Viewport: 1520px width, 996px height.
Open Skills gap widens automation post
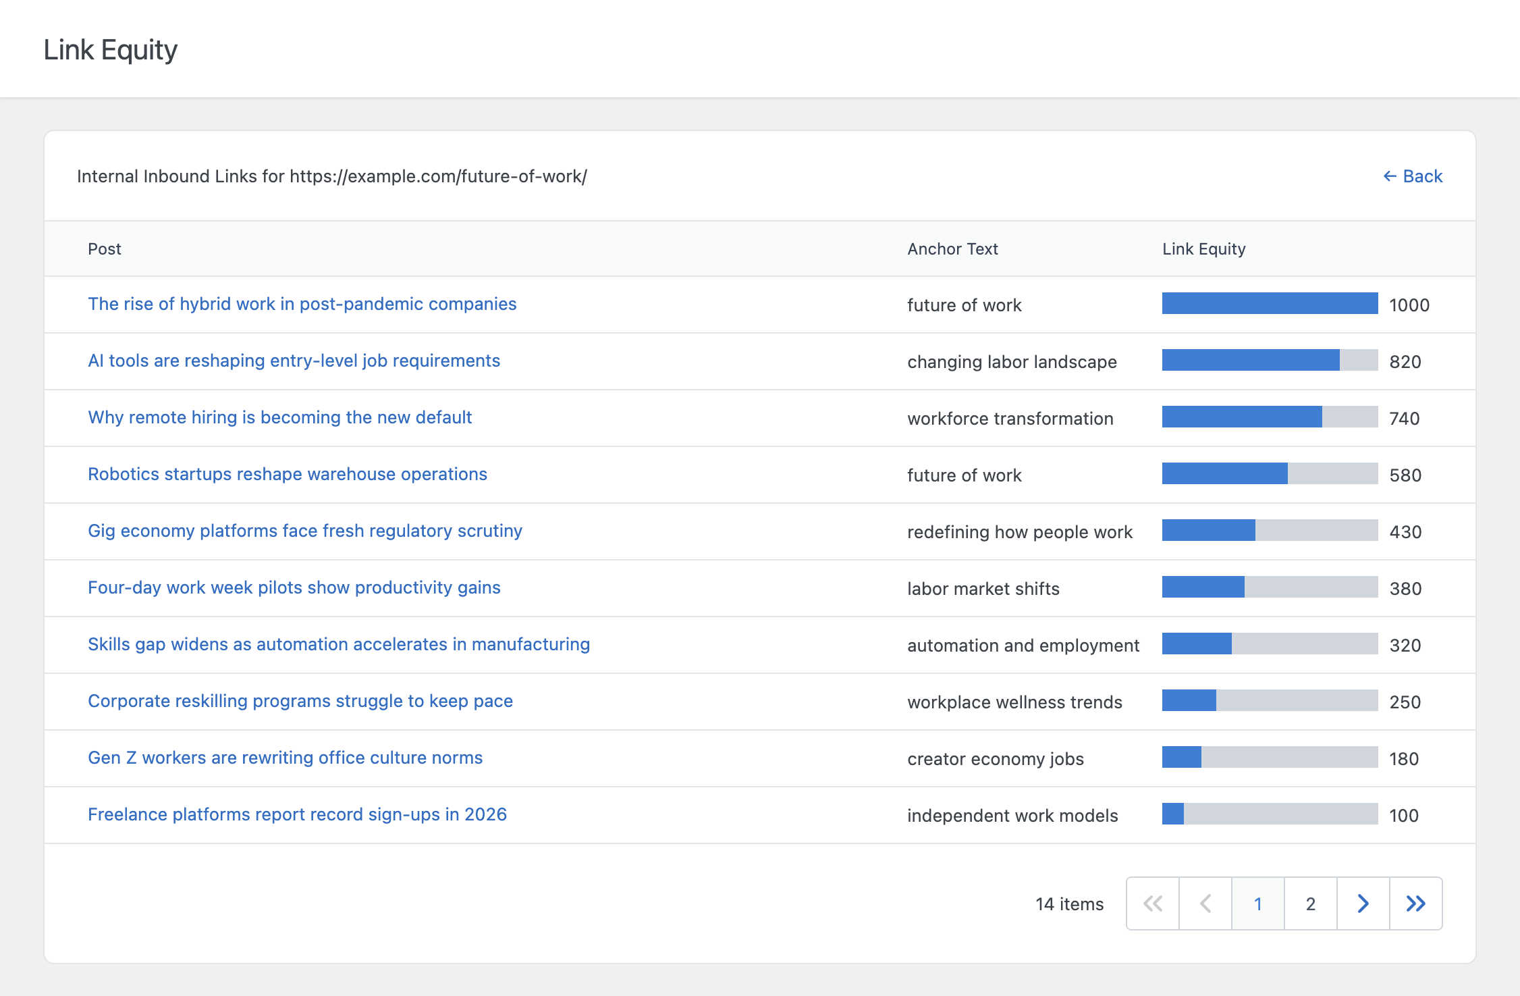pos(339,644)
